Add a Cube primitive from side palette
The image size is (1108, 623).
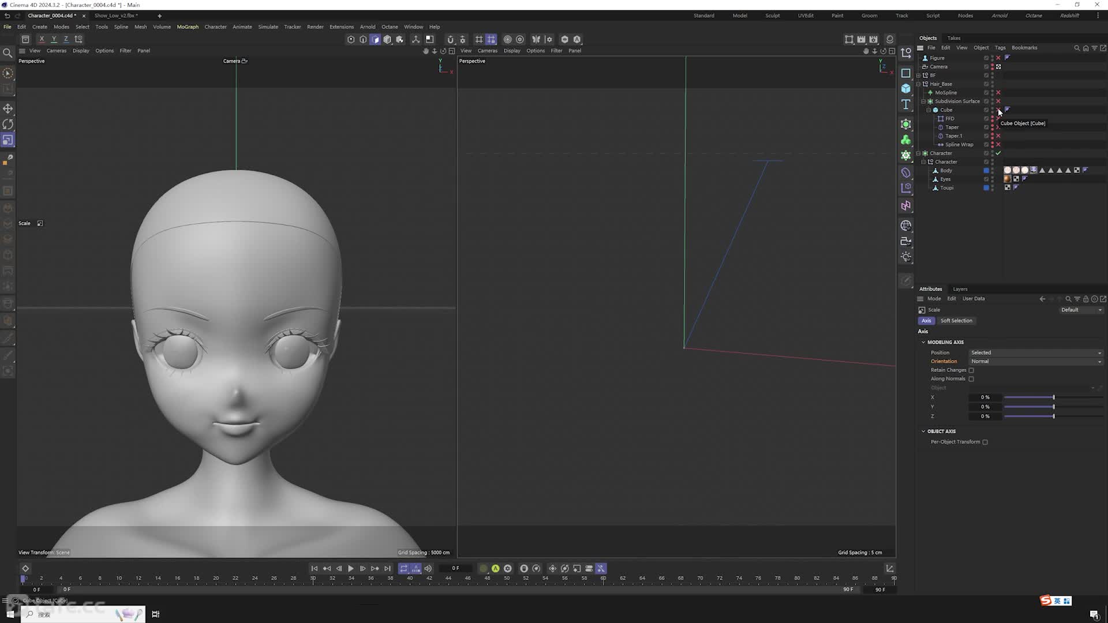906,88
